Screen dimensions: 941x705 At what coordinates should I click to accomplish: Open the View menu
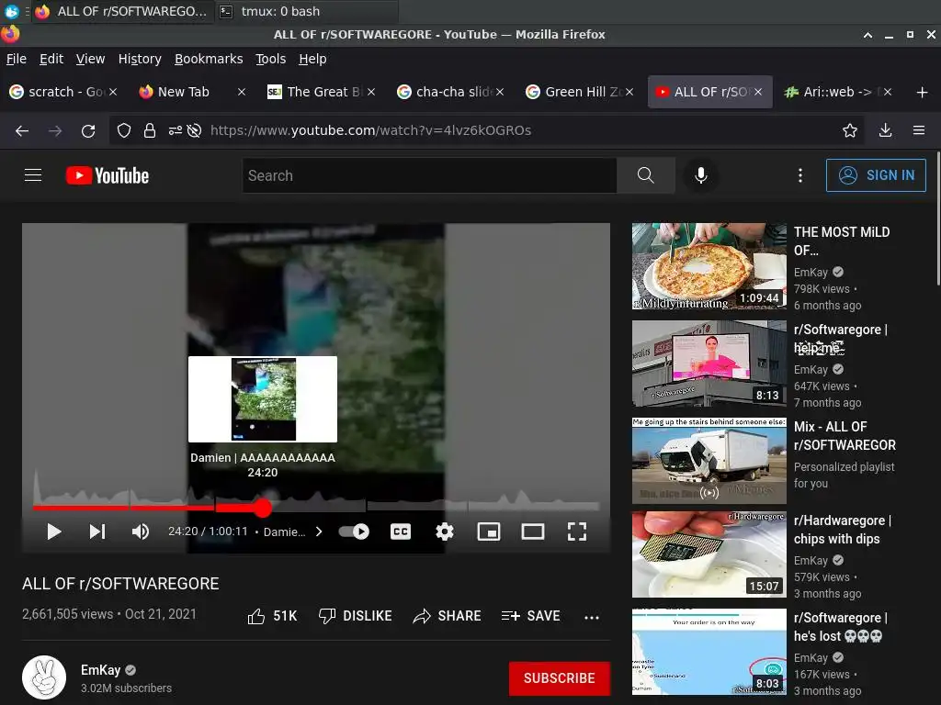(90, 59)
